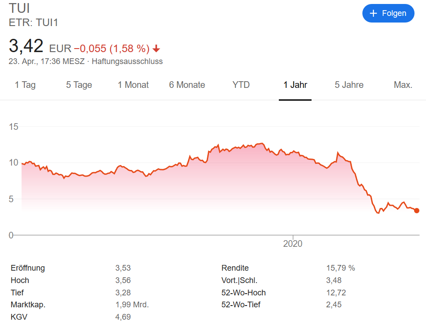Select the 6 Monate time range

coord(187,85)
